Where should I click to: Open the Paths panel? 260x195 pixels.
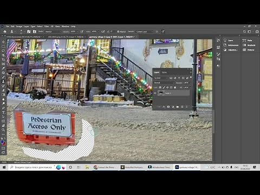coord(248,40)
